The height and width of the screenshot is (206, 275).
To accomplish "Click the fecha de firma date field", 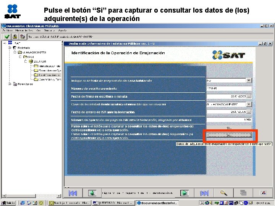I will (x=226, y=96).
